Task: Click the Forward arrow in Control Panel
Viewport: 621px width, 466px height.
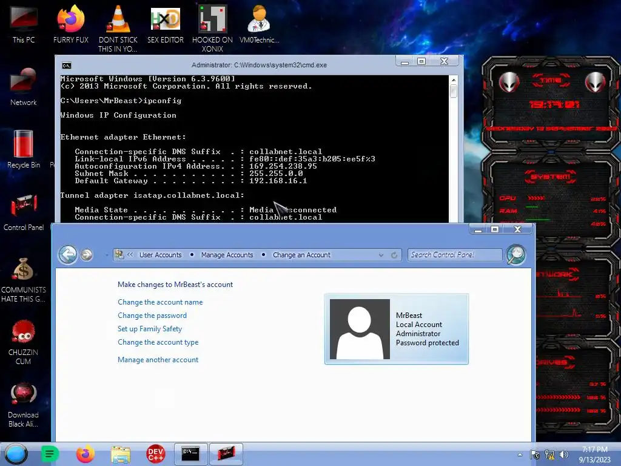Action: pyautogui.click(x=86, y=255)
